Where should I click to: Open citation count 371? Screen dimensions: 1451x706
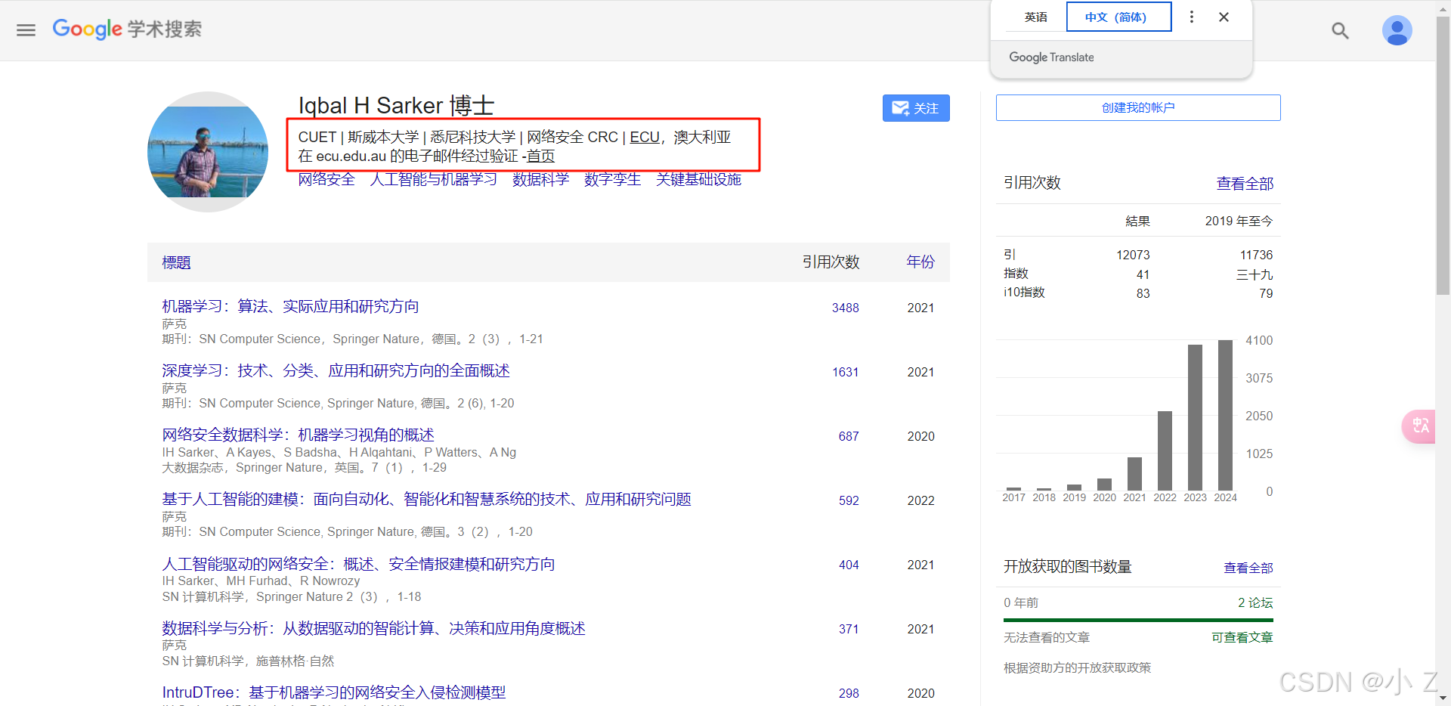pyautogui.click(x=849, y=629)
